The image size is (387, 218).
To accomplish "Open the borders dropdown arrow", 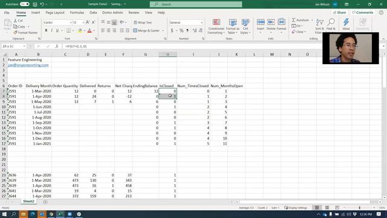I will tap(73, 31).
